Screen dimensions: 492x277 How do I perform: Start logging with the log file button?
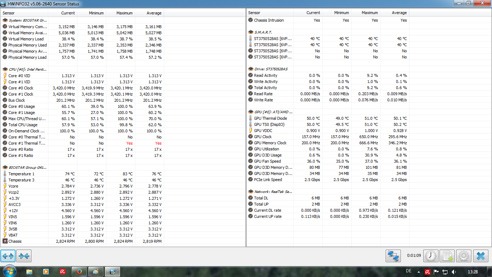448,256
